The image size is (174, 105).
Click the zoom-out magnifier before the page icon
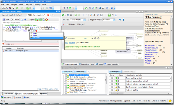[x=98, y=15]
